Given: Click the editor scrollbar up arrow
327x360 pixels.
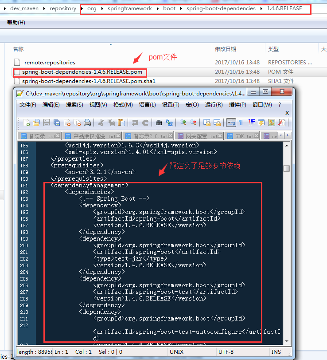Looking at the screenshot, I should click(x=287, y=146).
